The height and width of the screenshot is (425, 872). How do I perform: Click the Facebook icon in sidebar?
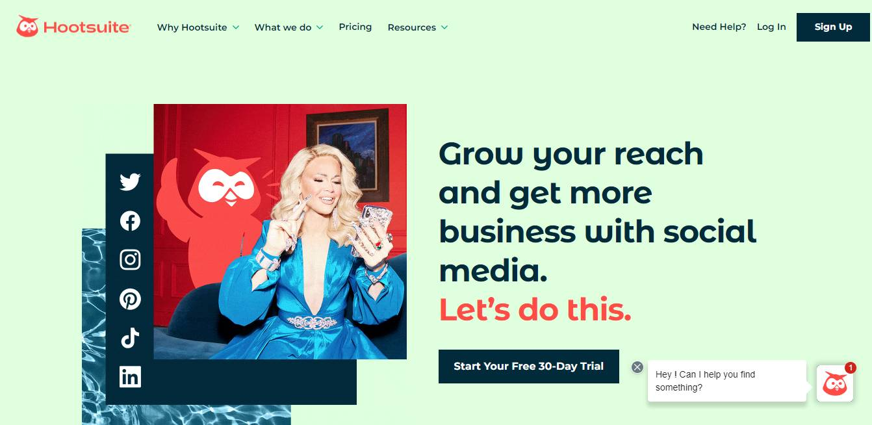tap(130, 221)
